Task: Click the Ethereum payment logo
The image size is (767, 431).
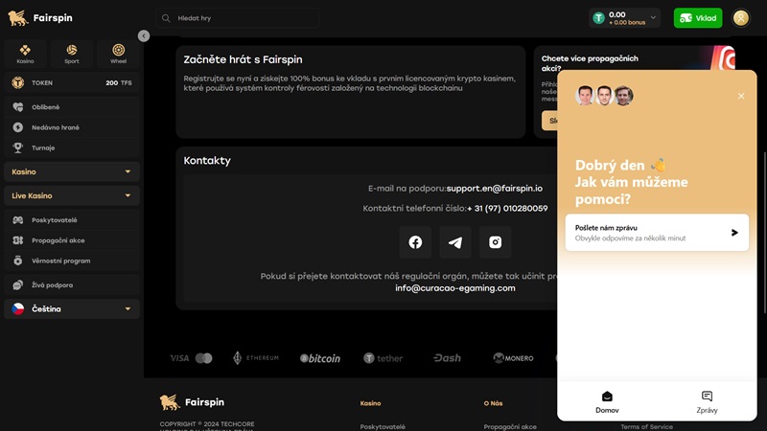Action: [x=256, y=358]
